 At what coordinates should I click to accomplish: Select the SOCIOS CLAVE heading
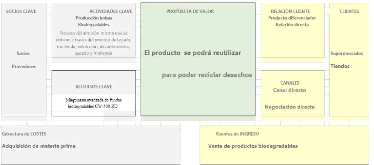click(21, 11)
